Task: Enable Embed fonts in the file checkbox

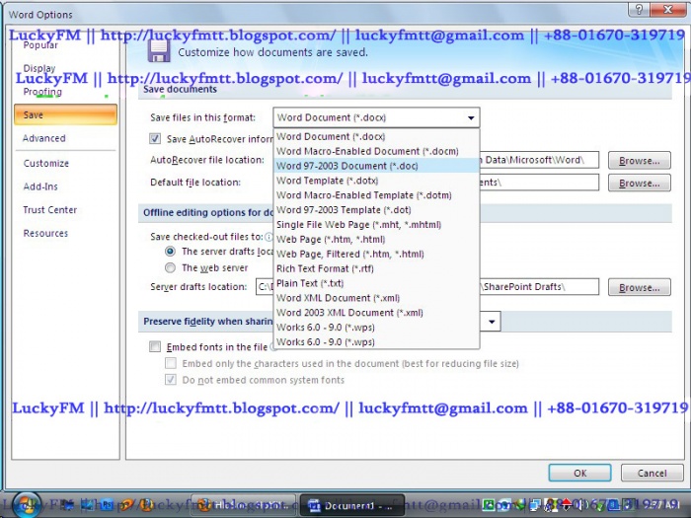Action: pos(155,346)
